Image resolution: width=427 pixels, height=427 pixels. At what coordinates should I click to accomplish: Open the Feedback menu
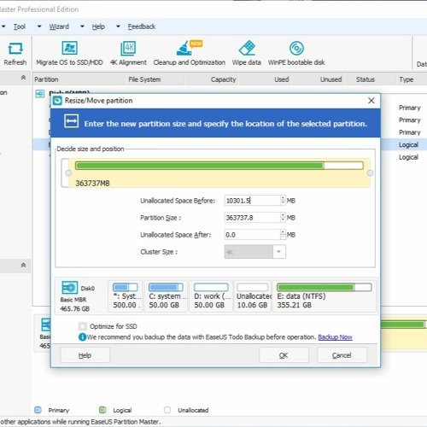[x=142, y=26]
